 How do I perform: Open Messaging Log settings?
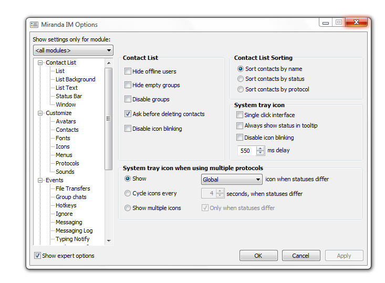tap(74, 230)
